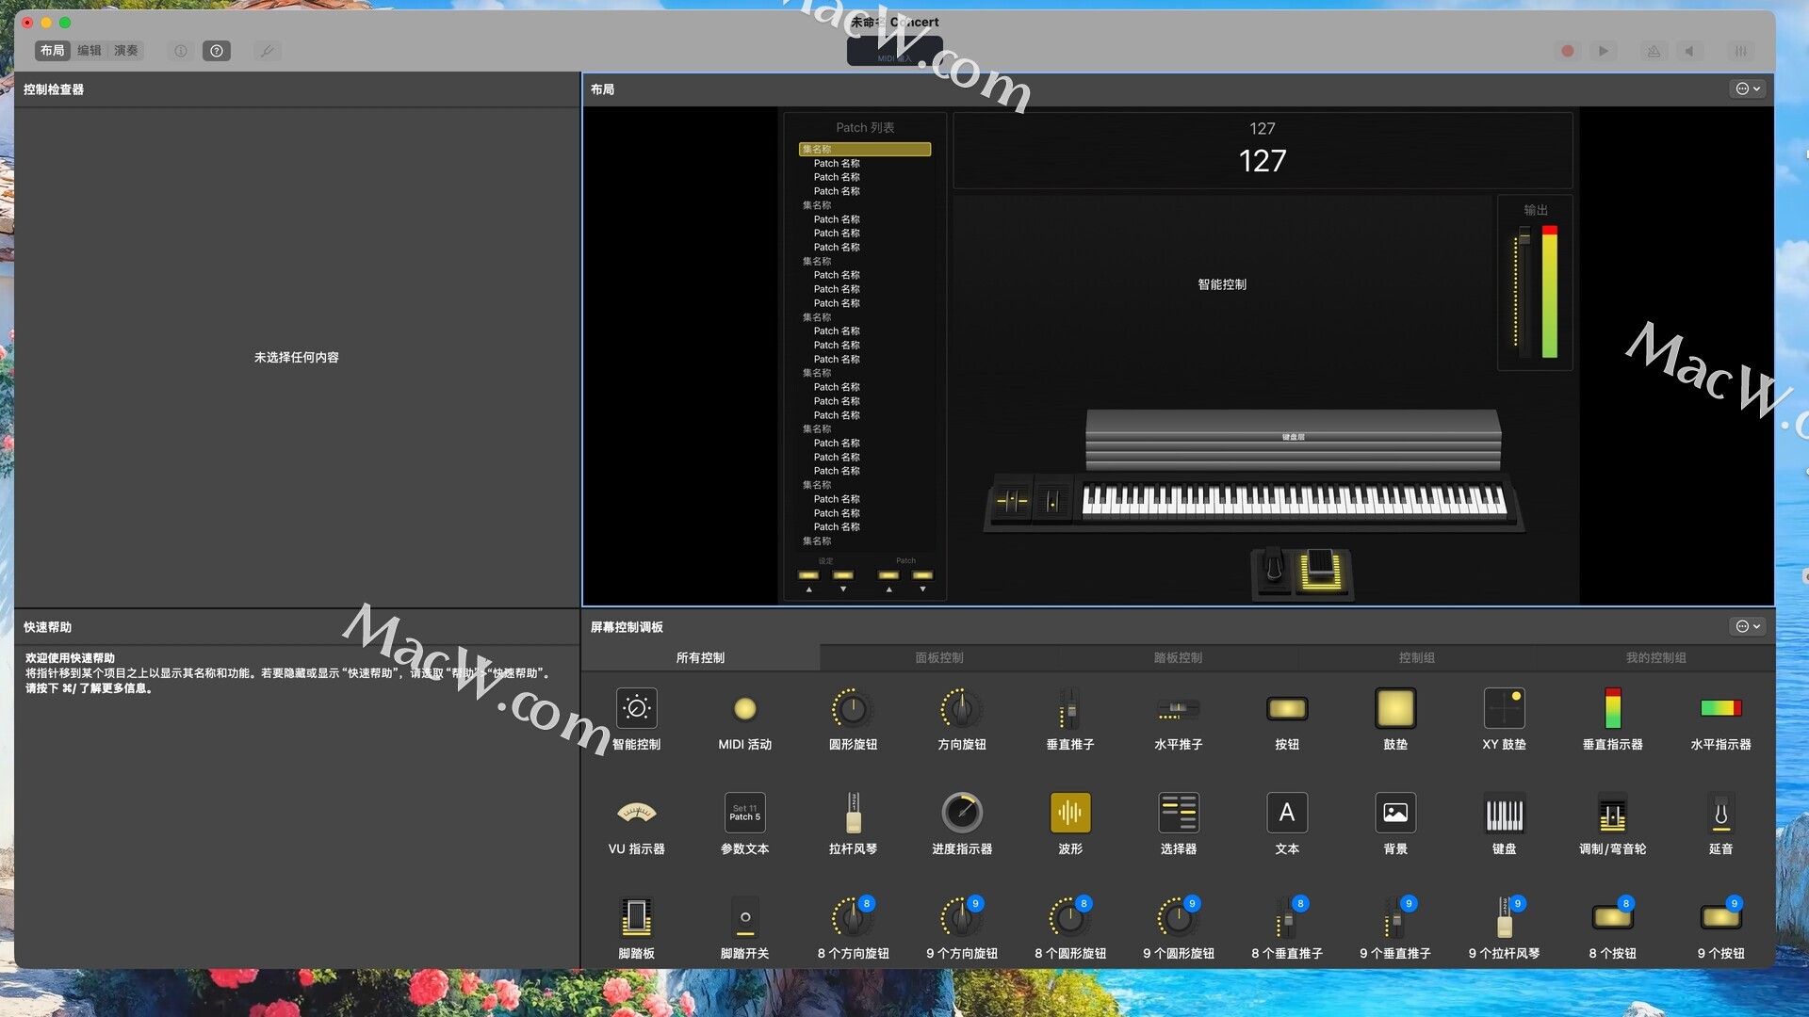1809x1017 pixels.
Task: Open the 屏幕控制调板 options dropdown
Action: [1748, 626]
